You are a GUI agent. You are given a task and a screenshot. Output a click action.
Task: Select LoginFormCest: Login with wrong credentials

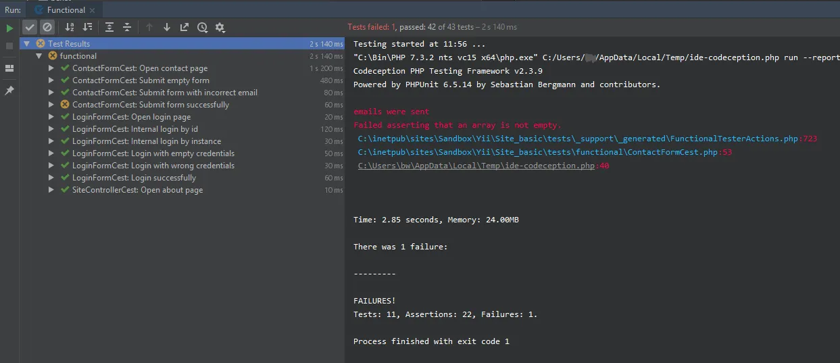pos(182,166)
